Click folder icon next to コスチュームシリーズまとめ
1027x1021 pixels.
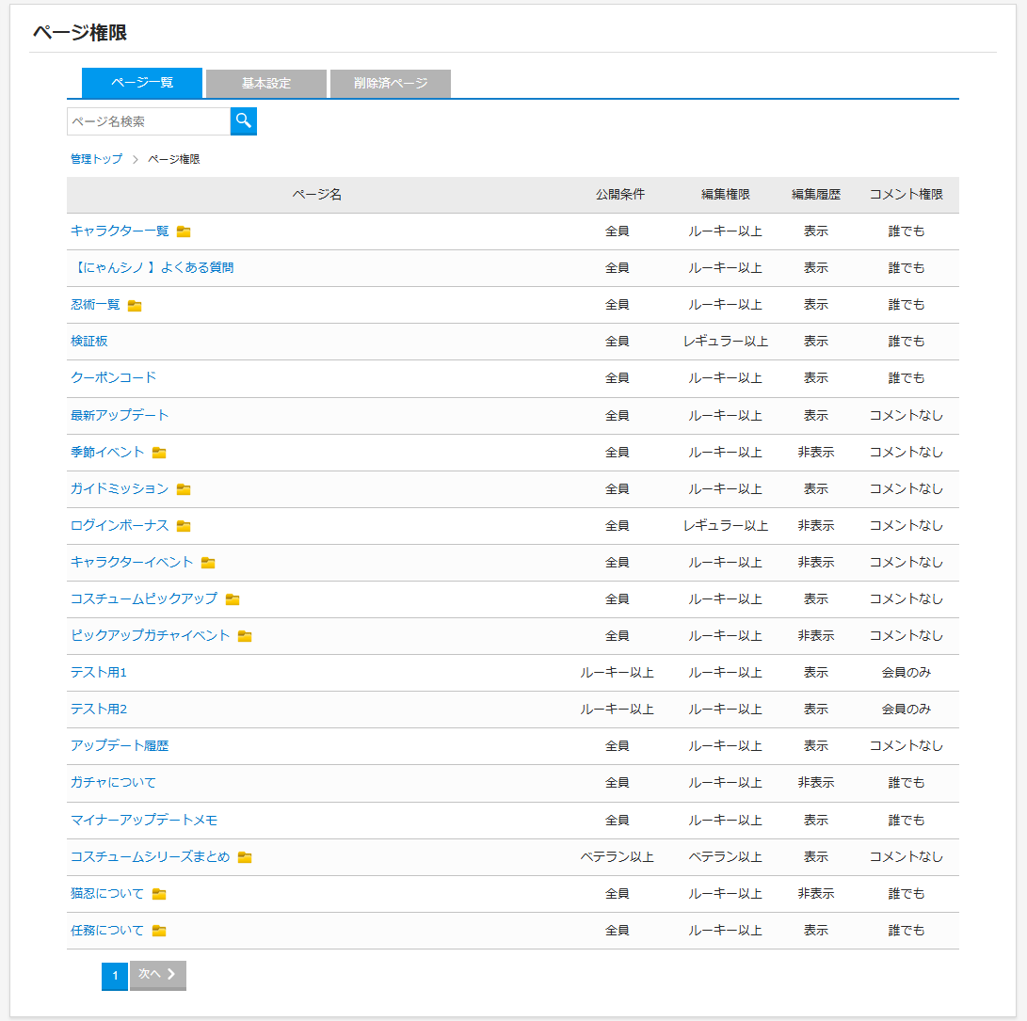(x=245, y=857)
